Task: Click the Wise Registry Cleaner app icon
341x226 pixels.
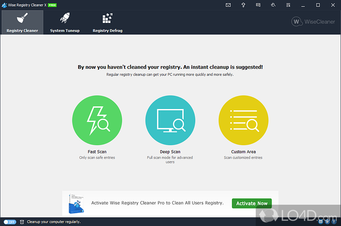Action: coord(4,5)
